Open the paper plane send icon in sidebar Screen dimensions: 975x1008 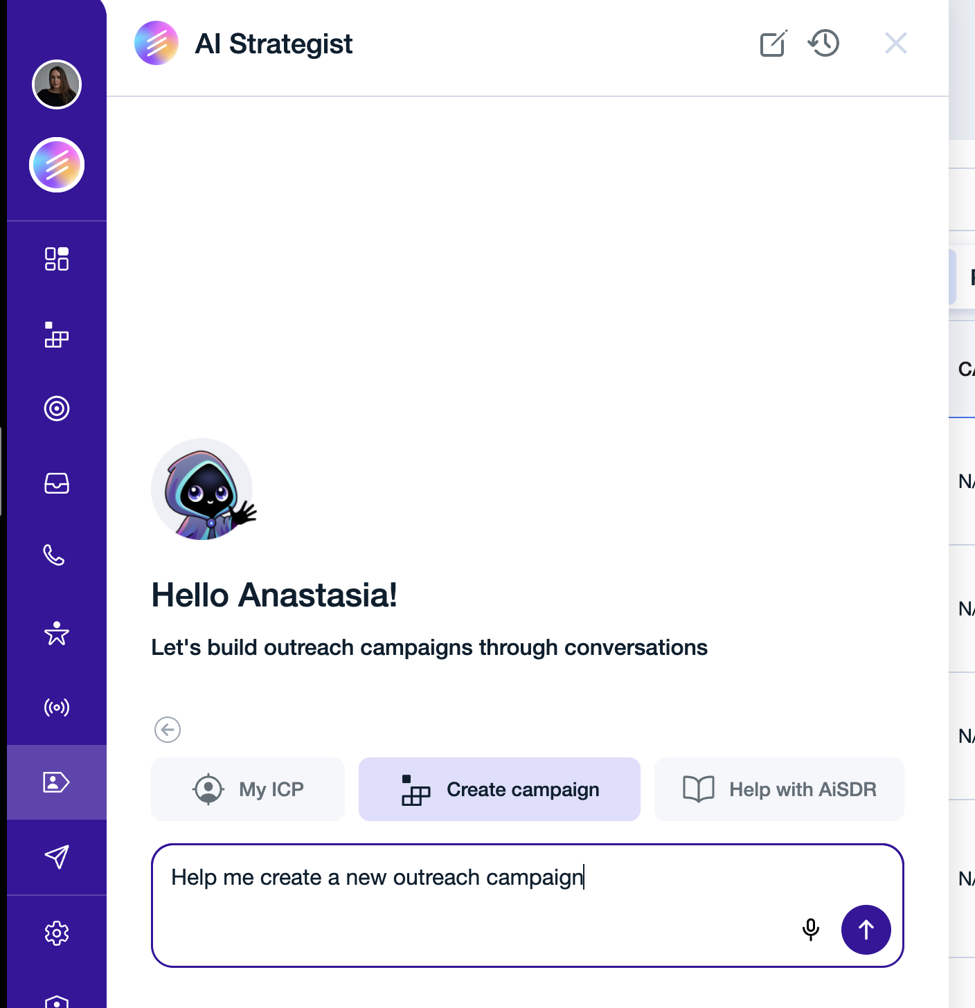pos(57,857)
